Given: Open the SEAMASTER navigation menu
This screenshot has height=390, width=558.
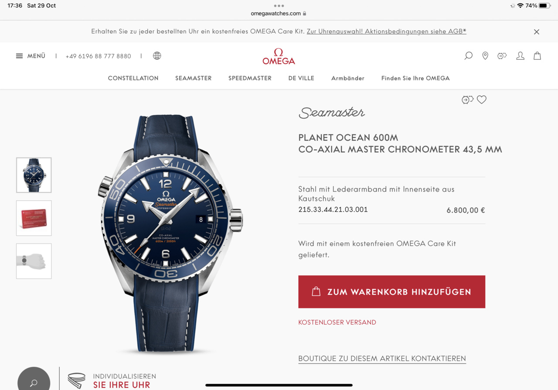Looking at the screenshot, I should tap(193, 78).
